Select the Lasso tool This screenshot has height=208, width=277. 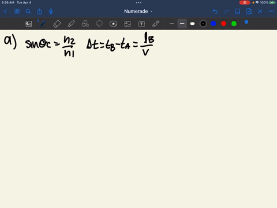[x=99, y=24]
